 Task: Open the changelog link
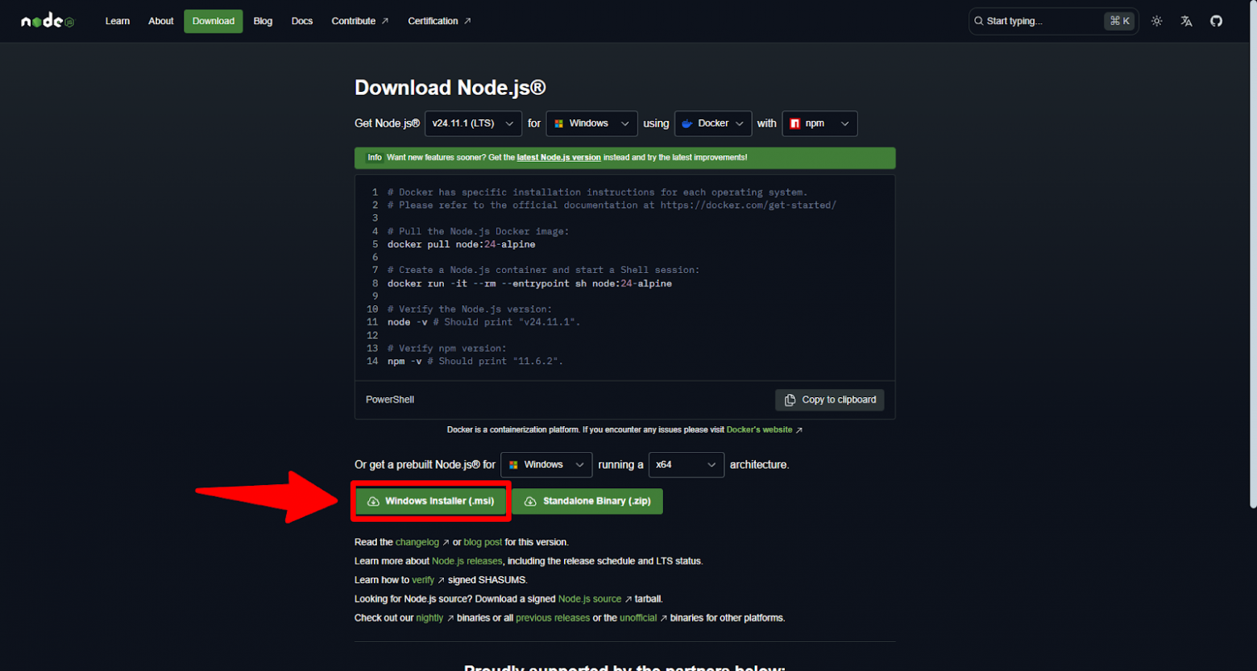coord(417,542)
